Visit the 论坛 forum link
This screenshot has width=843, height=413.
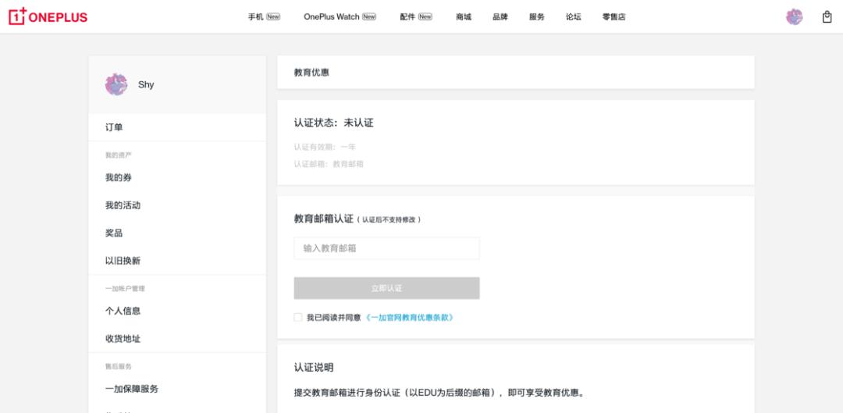point(574,16)
